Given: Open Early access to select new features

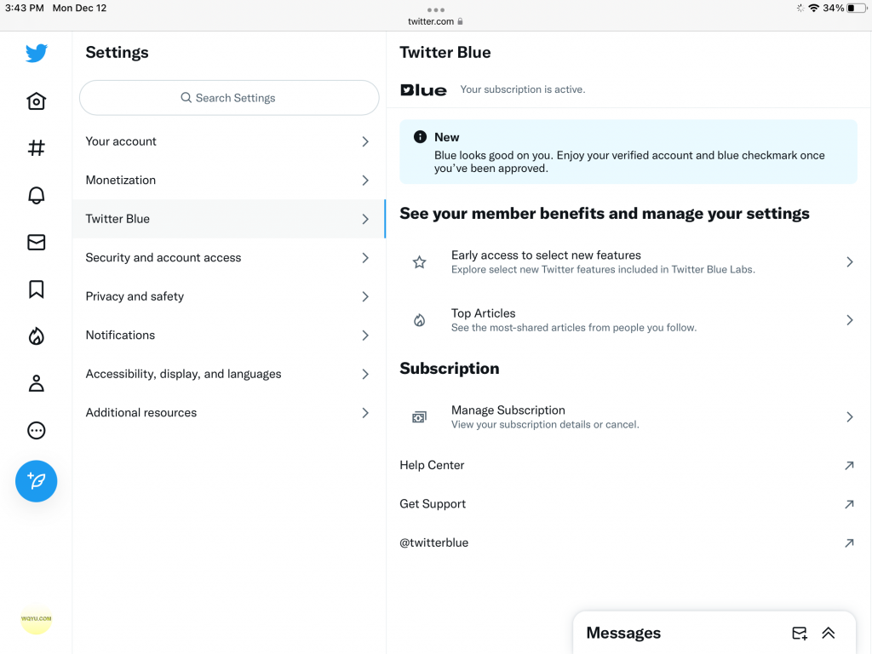Looking at the screenshot, I should click(628, 262).
